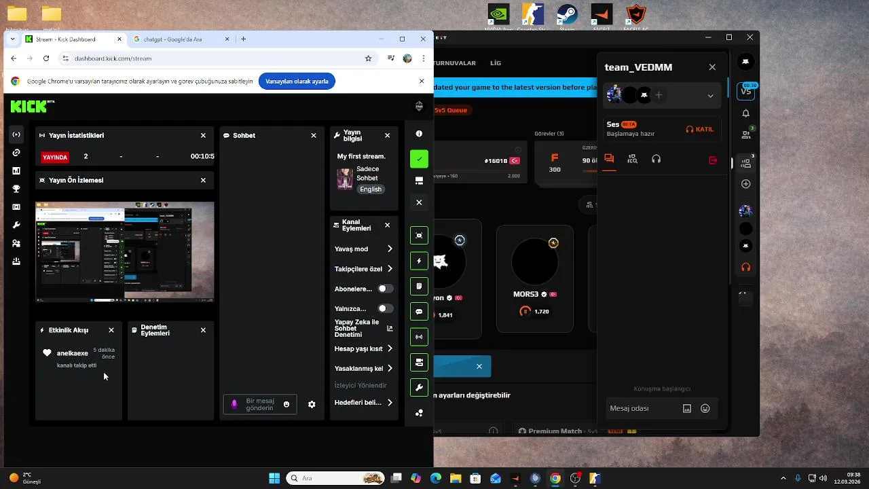Open the analytics chart icon in Kick sidebar
Image resolution: width=869 pixels, height=489 pixels.
point(16,171)
